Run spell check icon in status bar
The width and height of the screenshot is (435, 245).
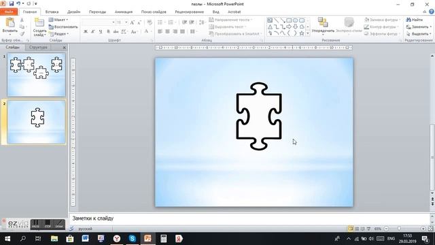tap(71, 229)
